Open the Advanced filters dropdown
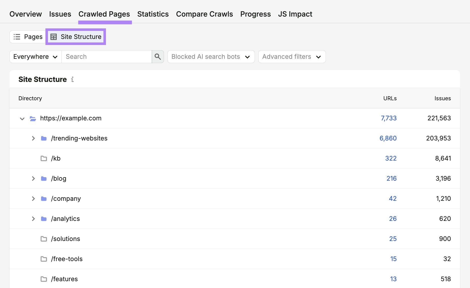Image resolution: width=470 pixels, height=288 pixels. pyautogui.click(x=292, y=57)
